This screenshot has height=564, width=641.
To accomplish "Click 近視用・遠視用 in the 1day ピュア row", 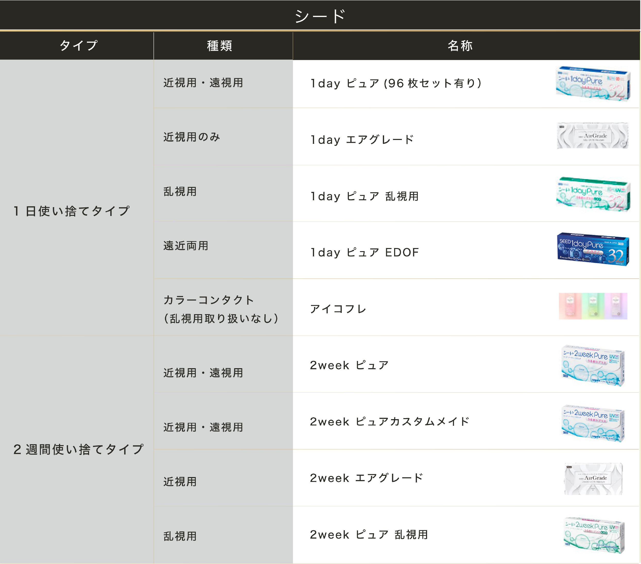I will click(x=203, y=83).
